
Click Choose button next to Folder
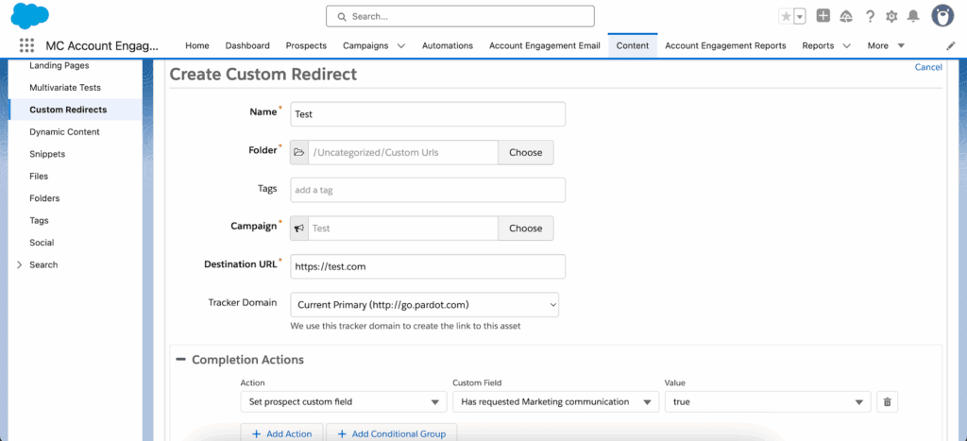(525, 152)
